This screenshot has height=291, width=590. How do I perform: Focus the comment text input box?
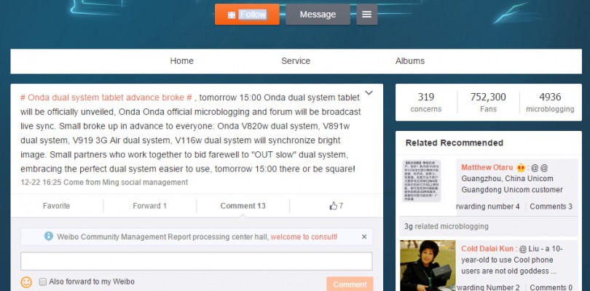coord(197,261)
